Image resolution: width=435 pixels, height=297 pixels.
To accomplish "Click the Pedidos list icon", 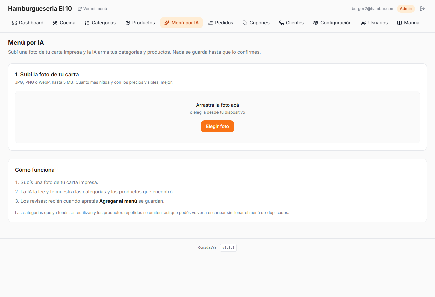I will pos(210,23).
